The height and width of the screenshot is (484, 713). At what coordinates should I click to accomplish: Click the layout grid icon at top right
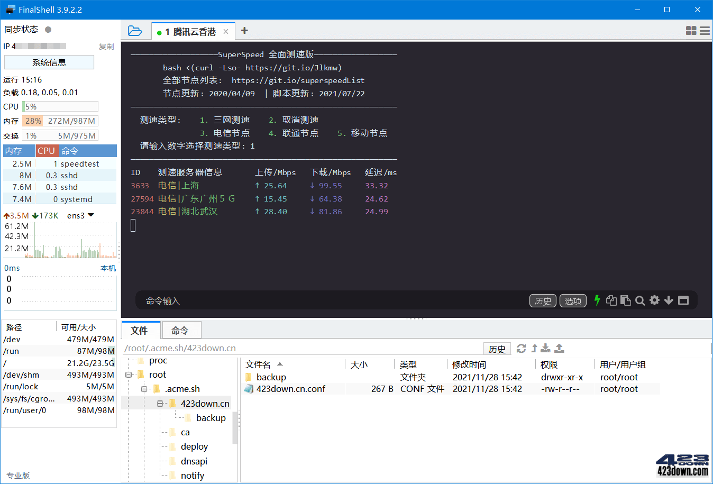pos(691,31)
